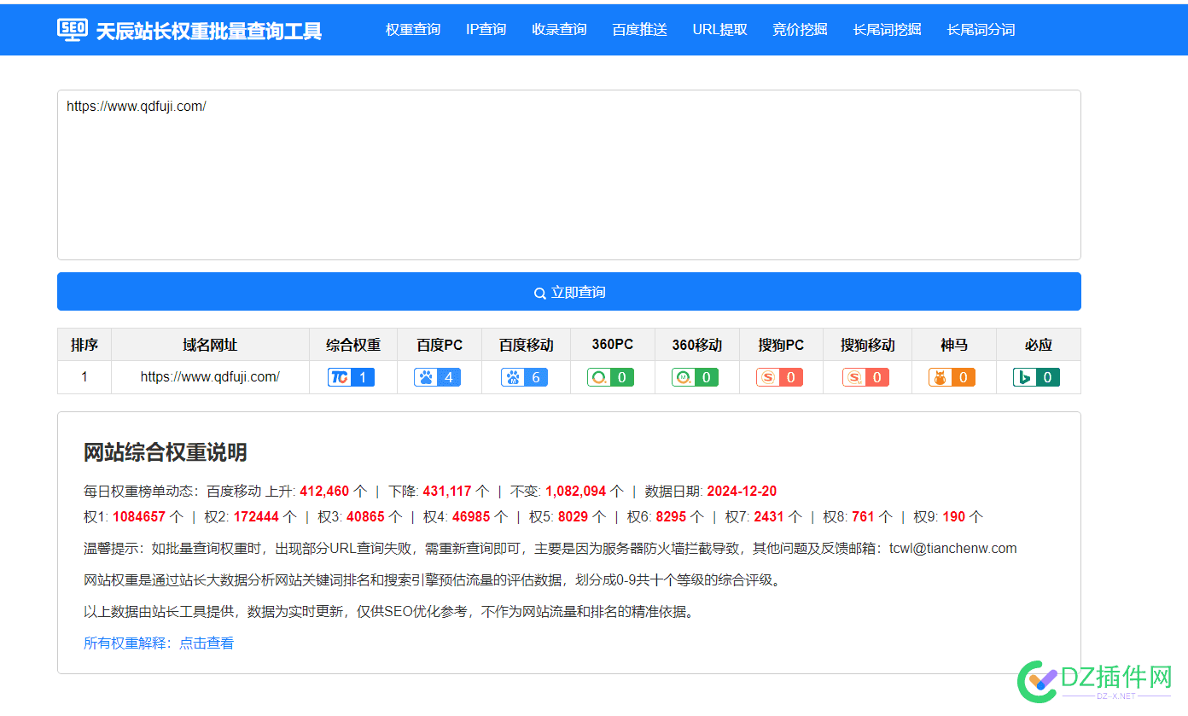Screen dimensions: 1188x716
Task: Click the 搜狗移动 column header
Action: pos(868,345)
